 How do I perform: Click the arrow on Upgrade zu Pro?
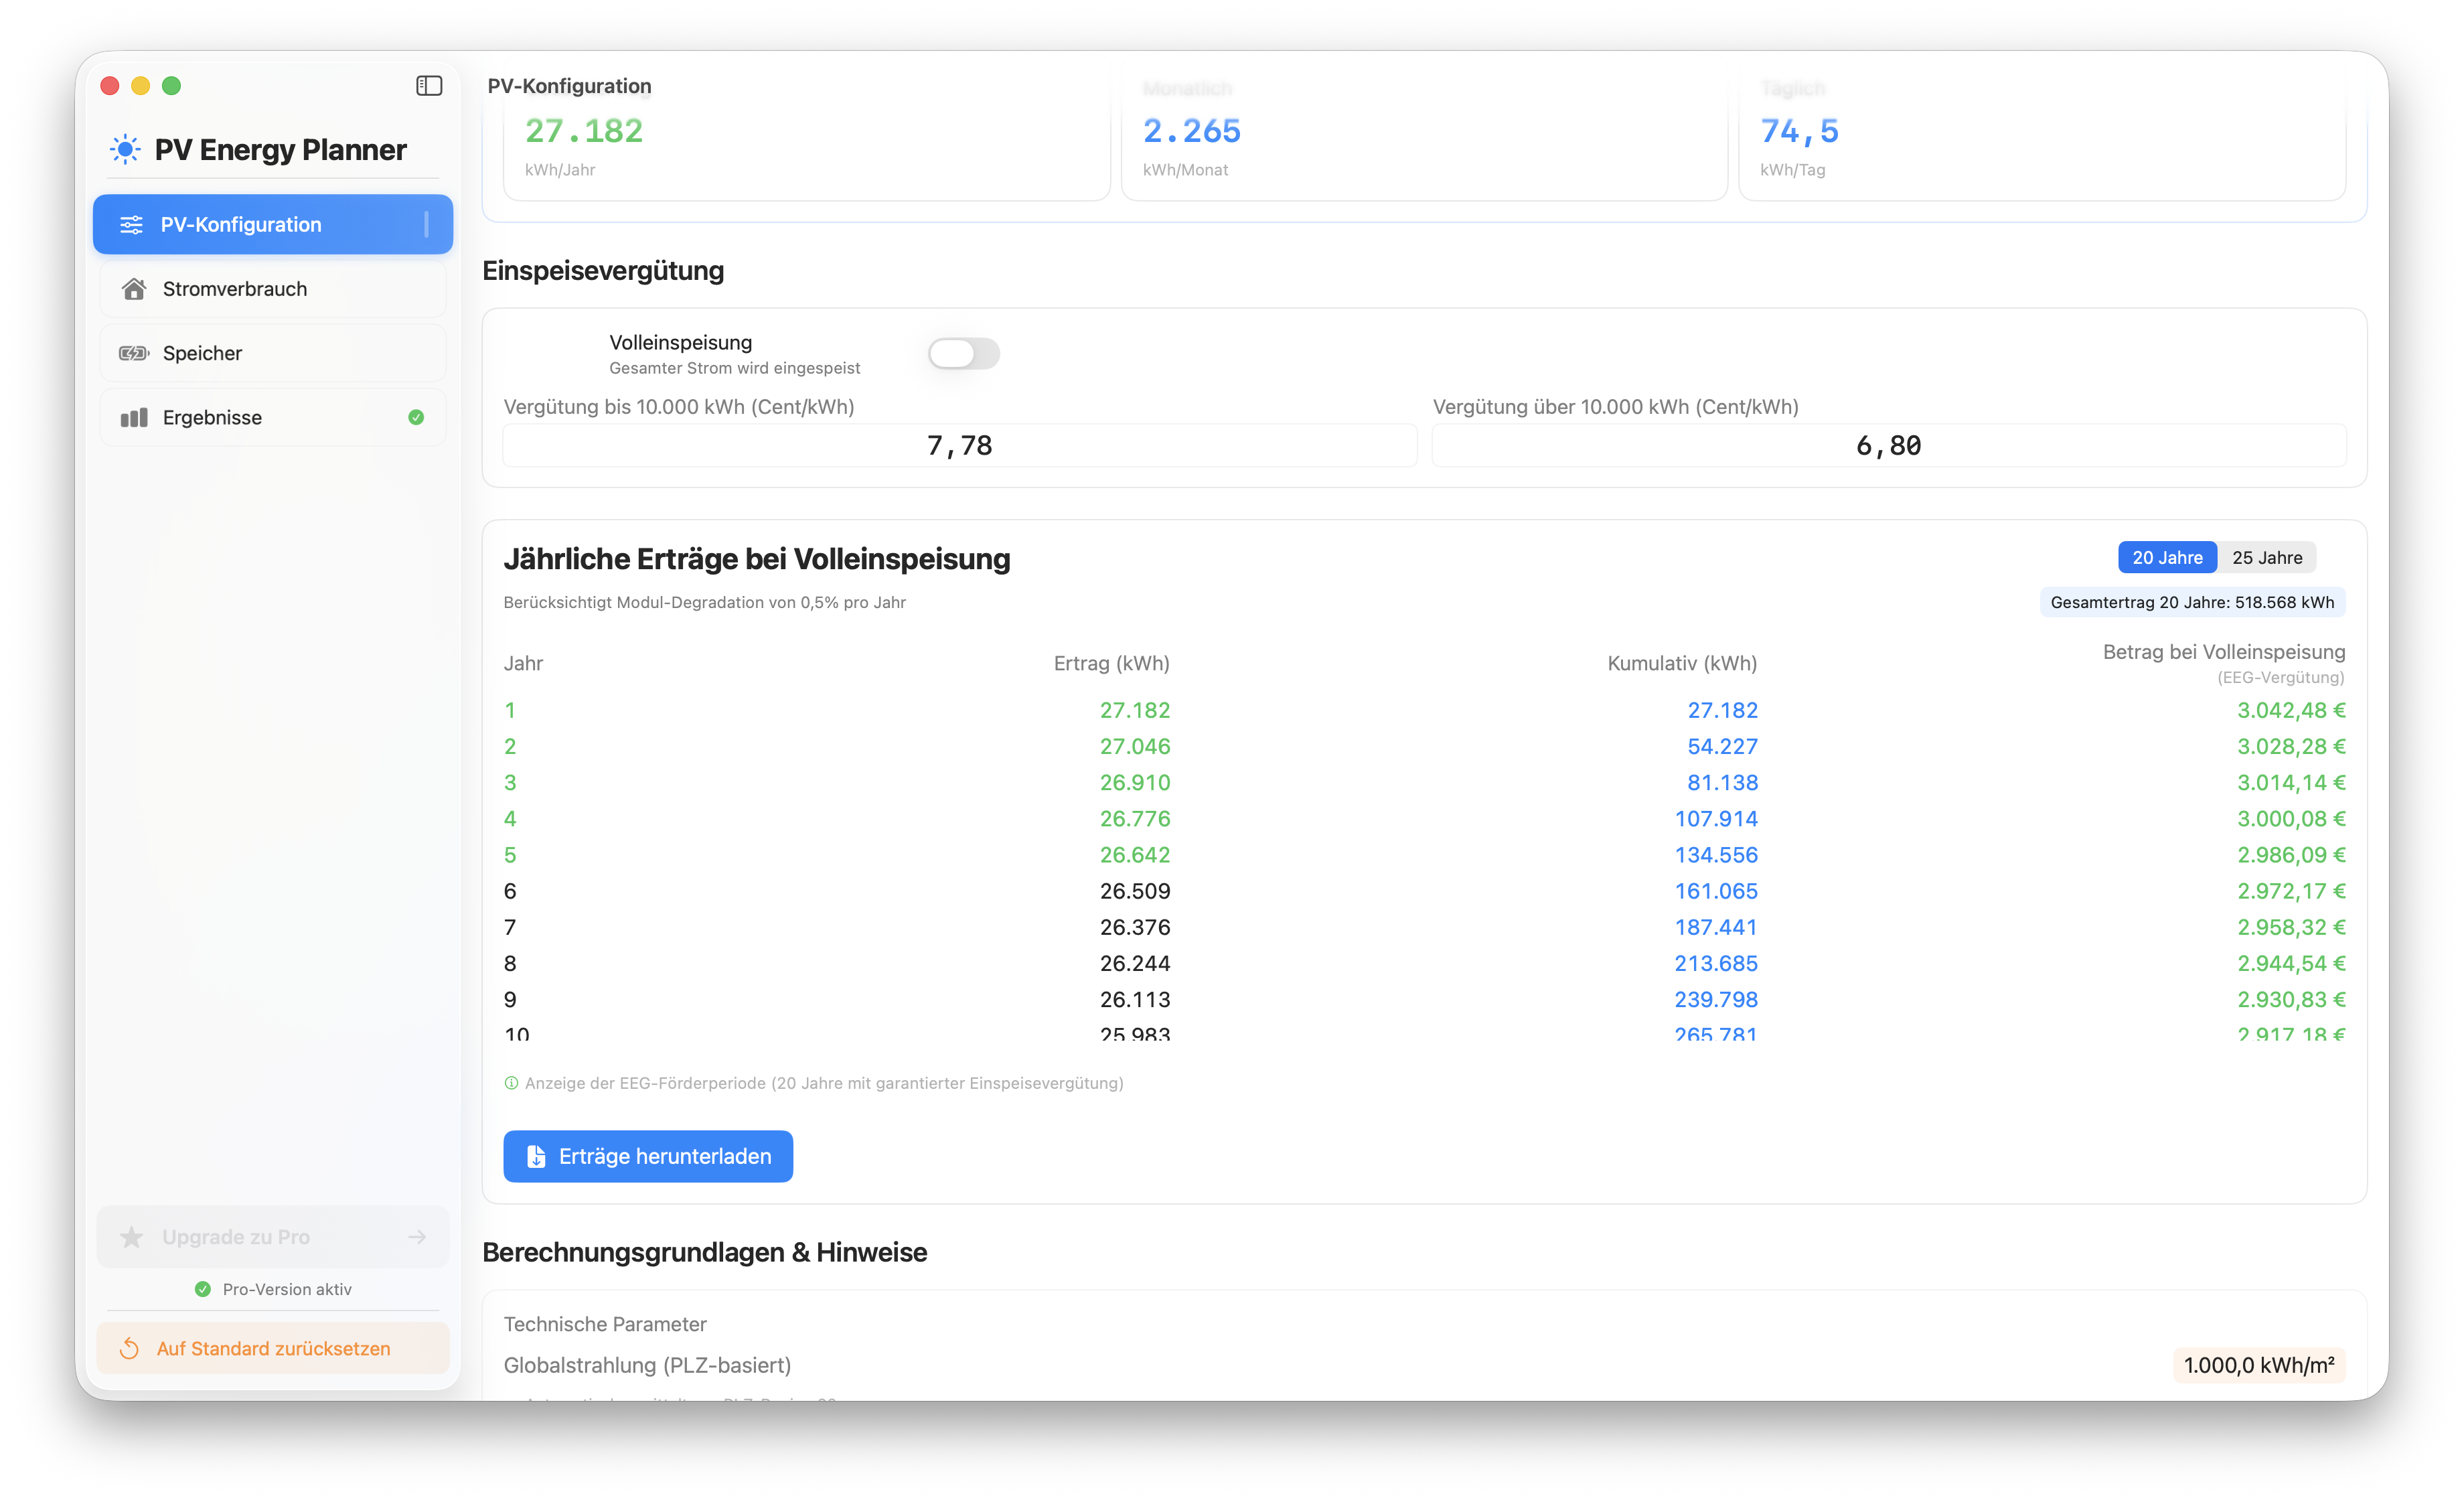(x=417, y=1237)
